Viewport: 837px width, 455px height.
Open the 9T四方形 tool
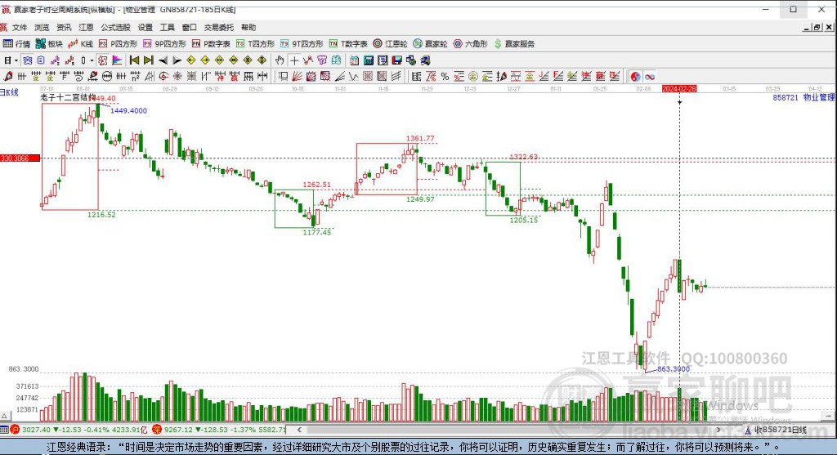click(302, 44)
